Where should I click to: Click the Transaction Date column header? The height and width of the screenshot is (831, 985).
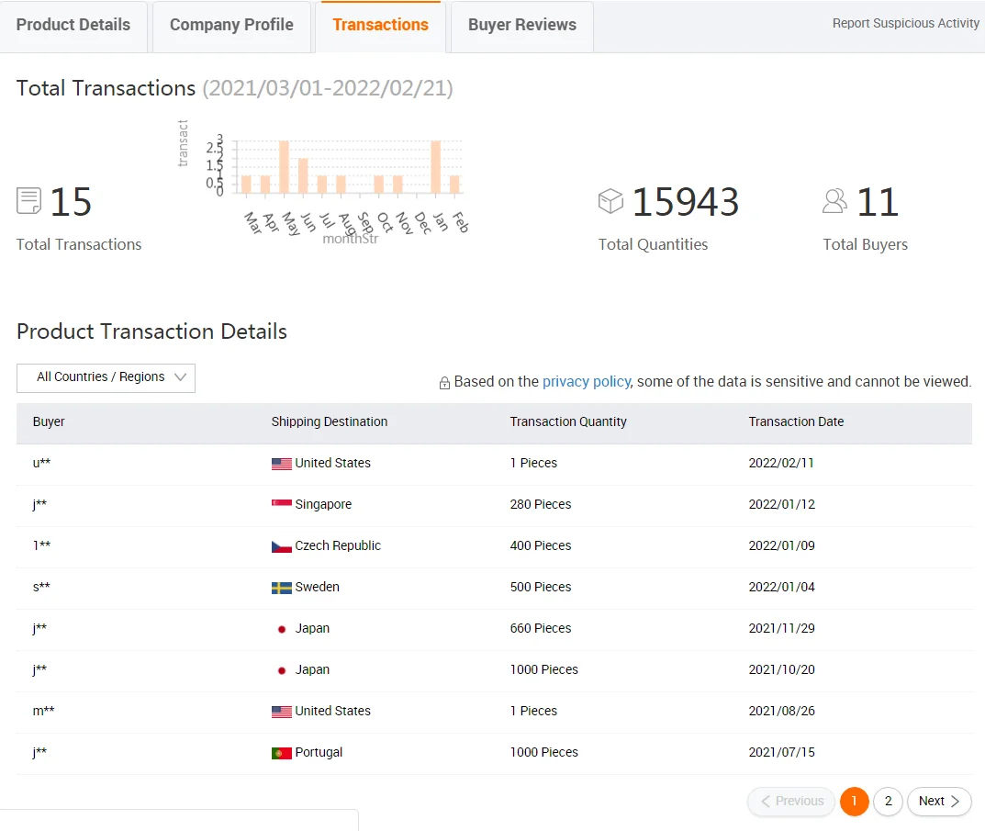click(x=796, y=421)
